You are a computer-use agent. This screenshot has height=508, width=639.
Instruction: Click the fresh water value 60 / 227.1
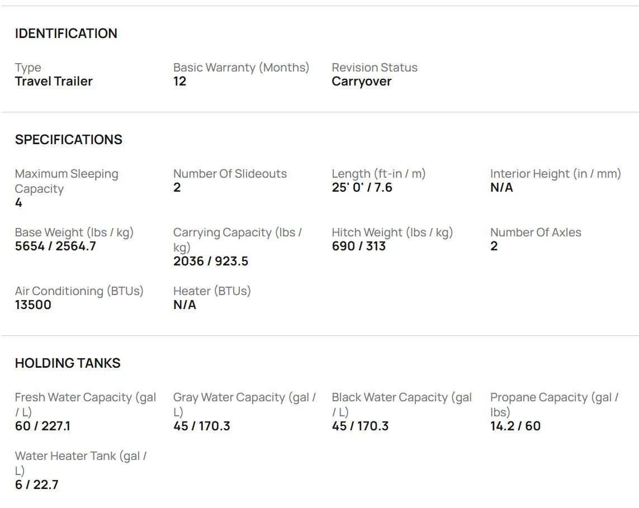pyautogui.click(x=42, y=426)
